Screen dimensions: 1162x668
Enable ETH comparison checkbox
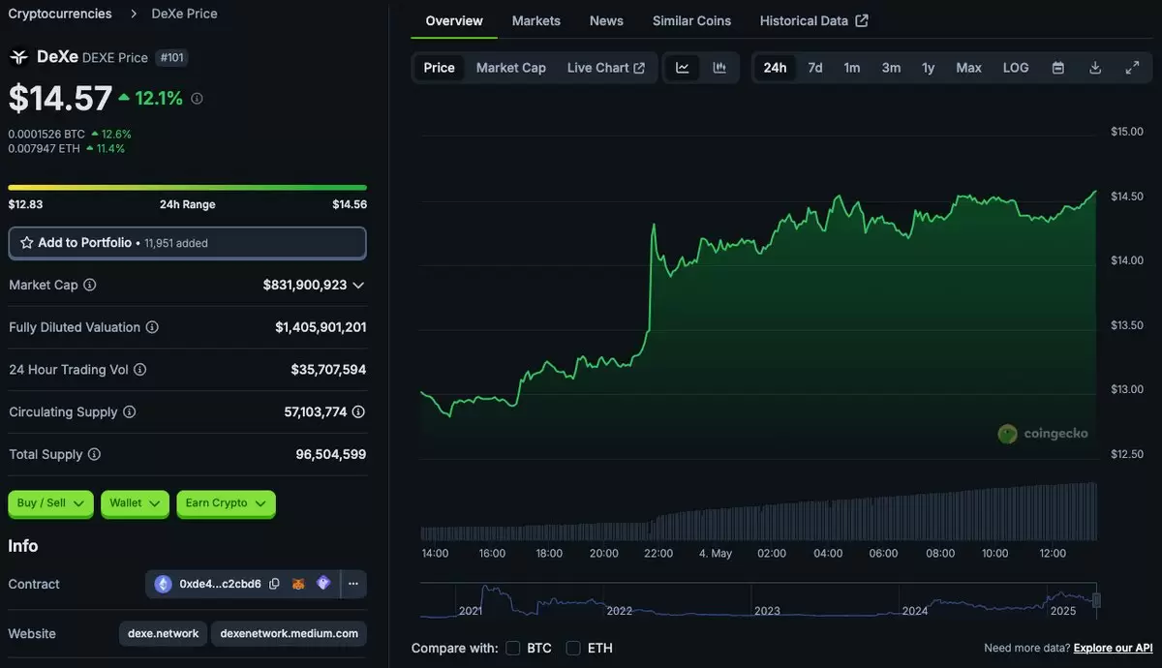(573, 648)
